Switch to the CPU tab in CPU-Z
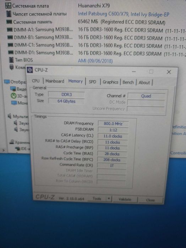This screenshot has width=186, height=248. tap(36, 81)
